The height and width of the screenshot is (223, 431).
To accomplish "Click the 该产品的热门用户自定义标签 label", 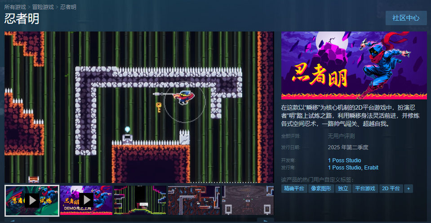I will (x=317, y=180).
